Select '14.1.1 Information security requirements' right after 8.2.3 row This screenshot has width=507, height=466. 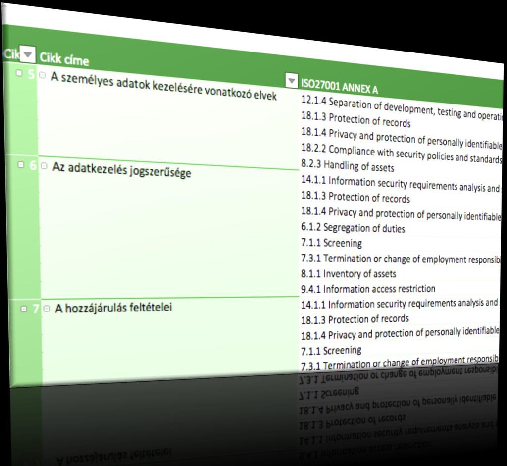point(400,184)
